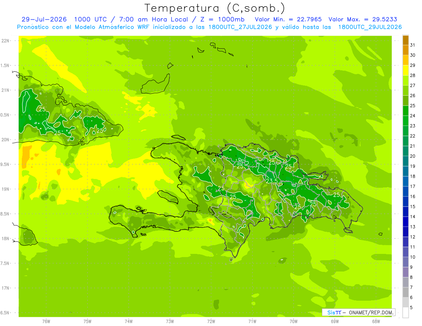
Task: Click the "22N" latitude label
Action: [x=6, y=41]
